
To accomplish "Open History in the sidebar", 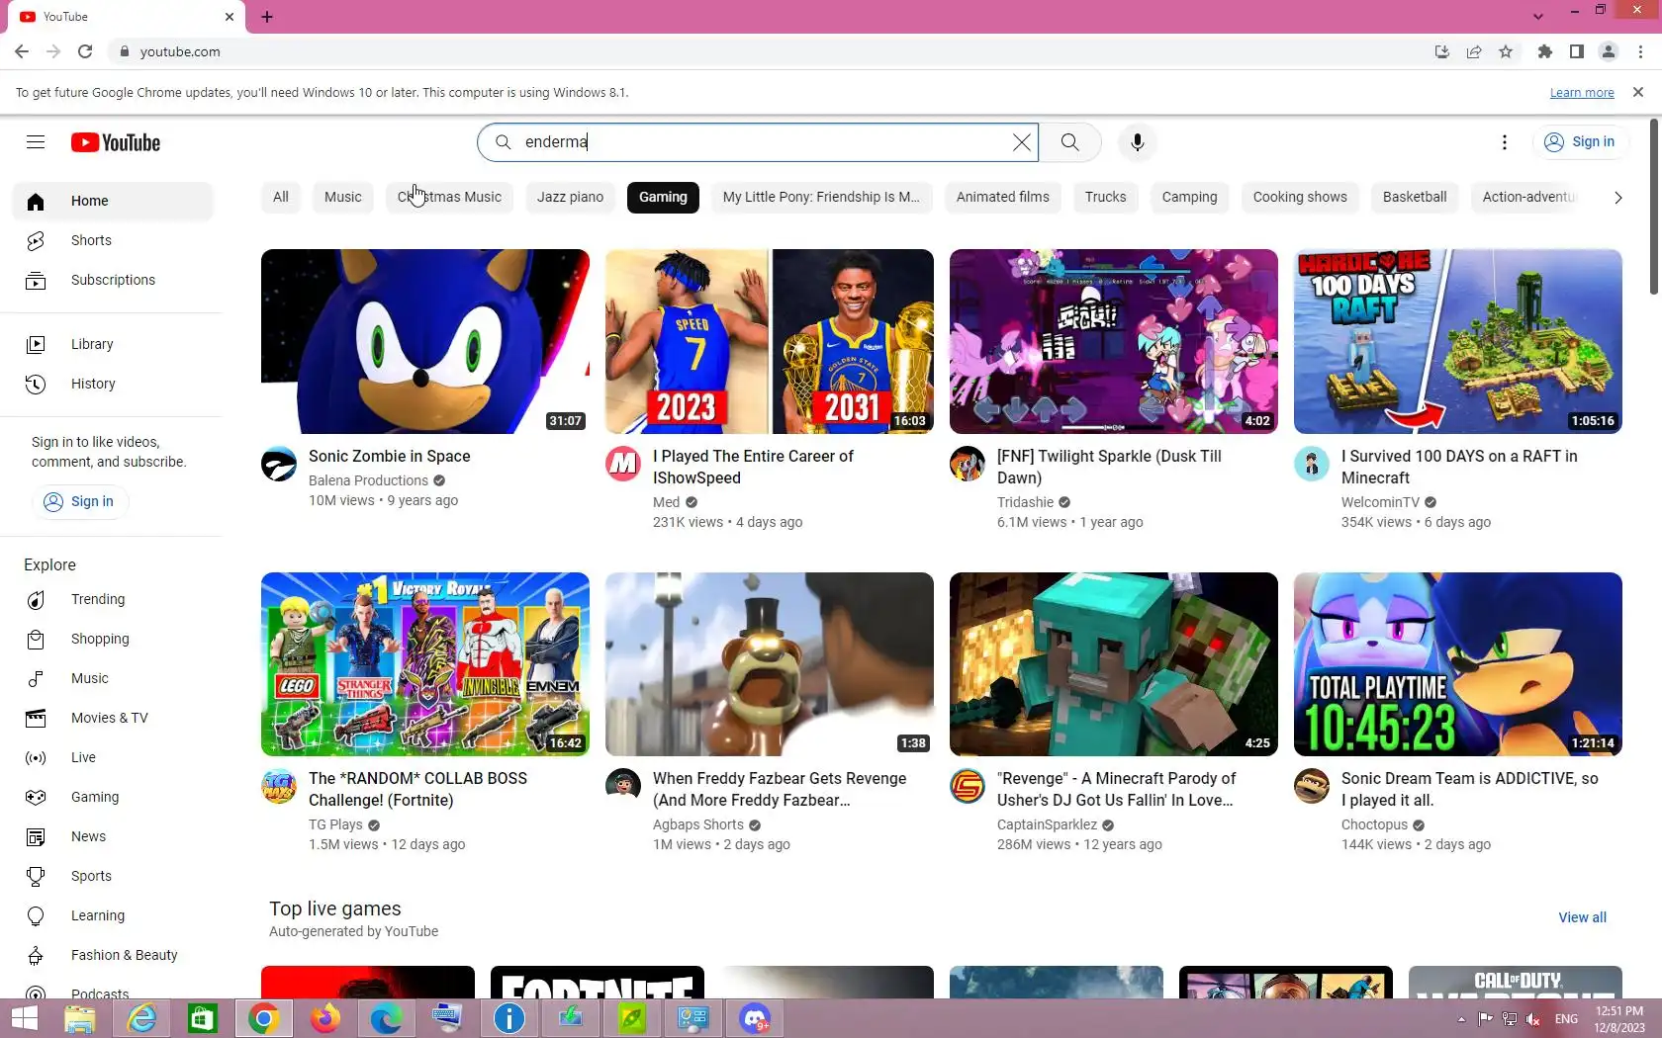I will tap(112, 384).
